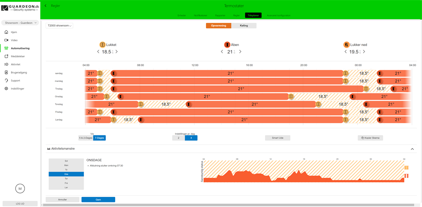Image resolution: width=422 pixels, height=207 pixels.
Task: Collapse the Aktivitetsmønstre section
Action: (x=412, y=149)
